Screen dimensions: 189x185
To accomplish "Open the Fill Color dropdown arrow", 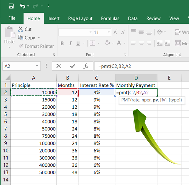I will click(x=113, y=43).
